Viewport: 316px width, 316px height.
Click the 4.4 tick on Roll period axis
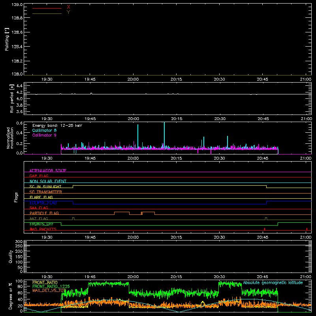point(19,86)
